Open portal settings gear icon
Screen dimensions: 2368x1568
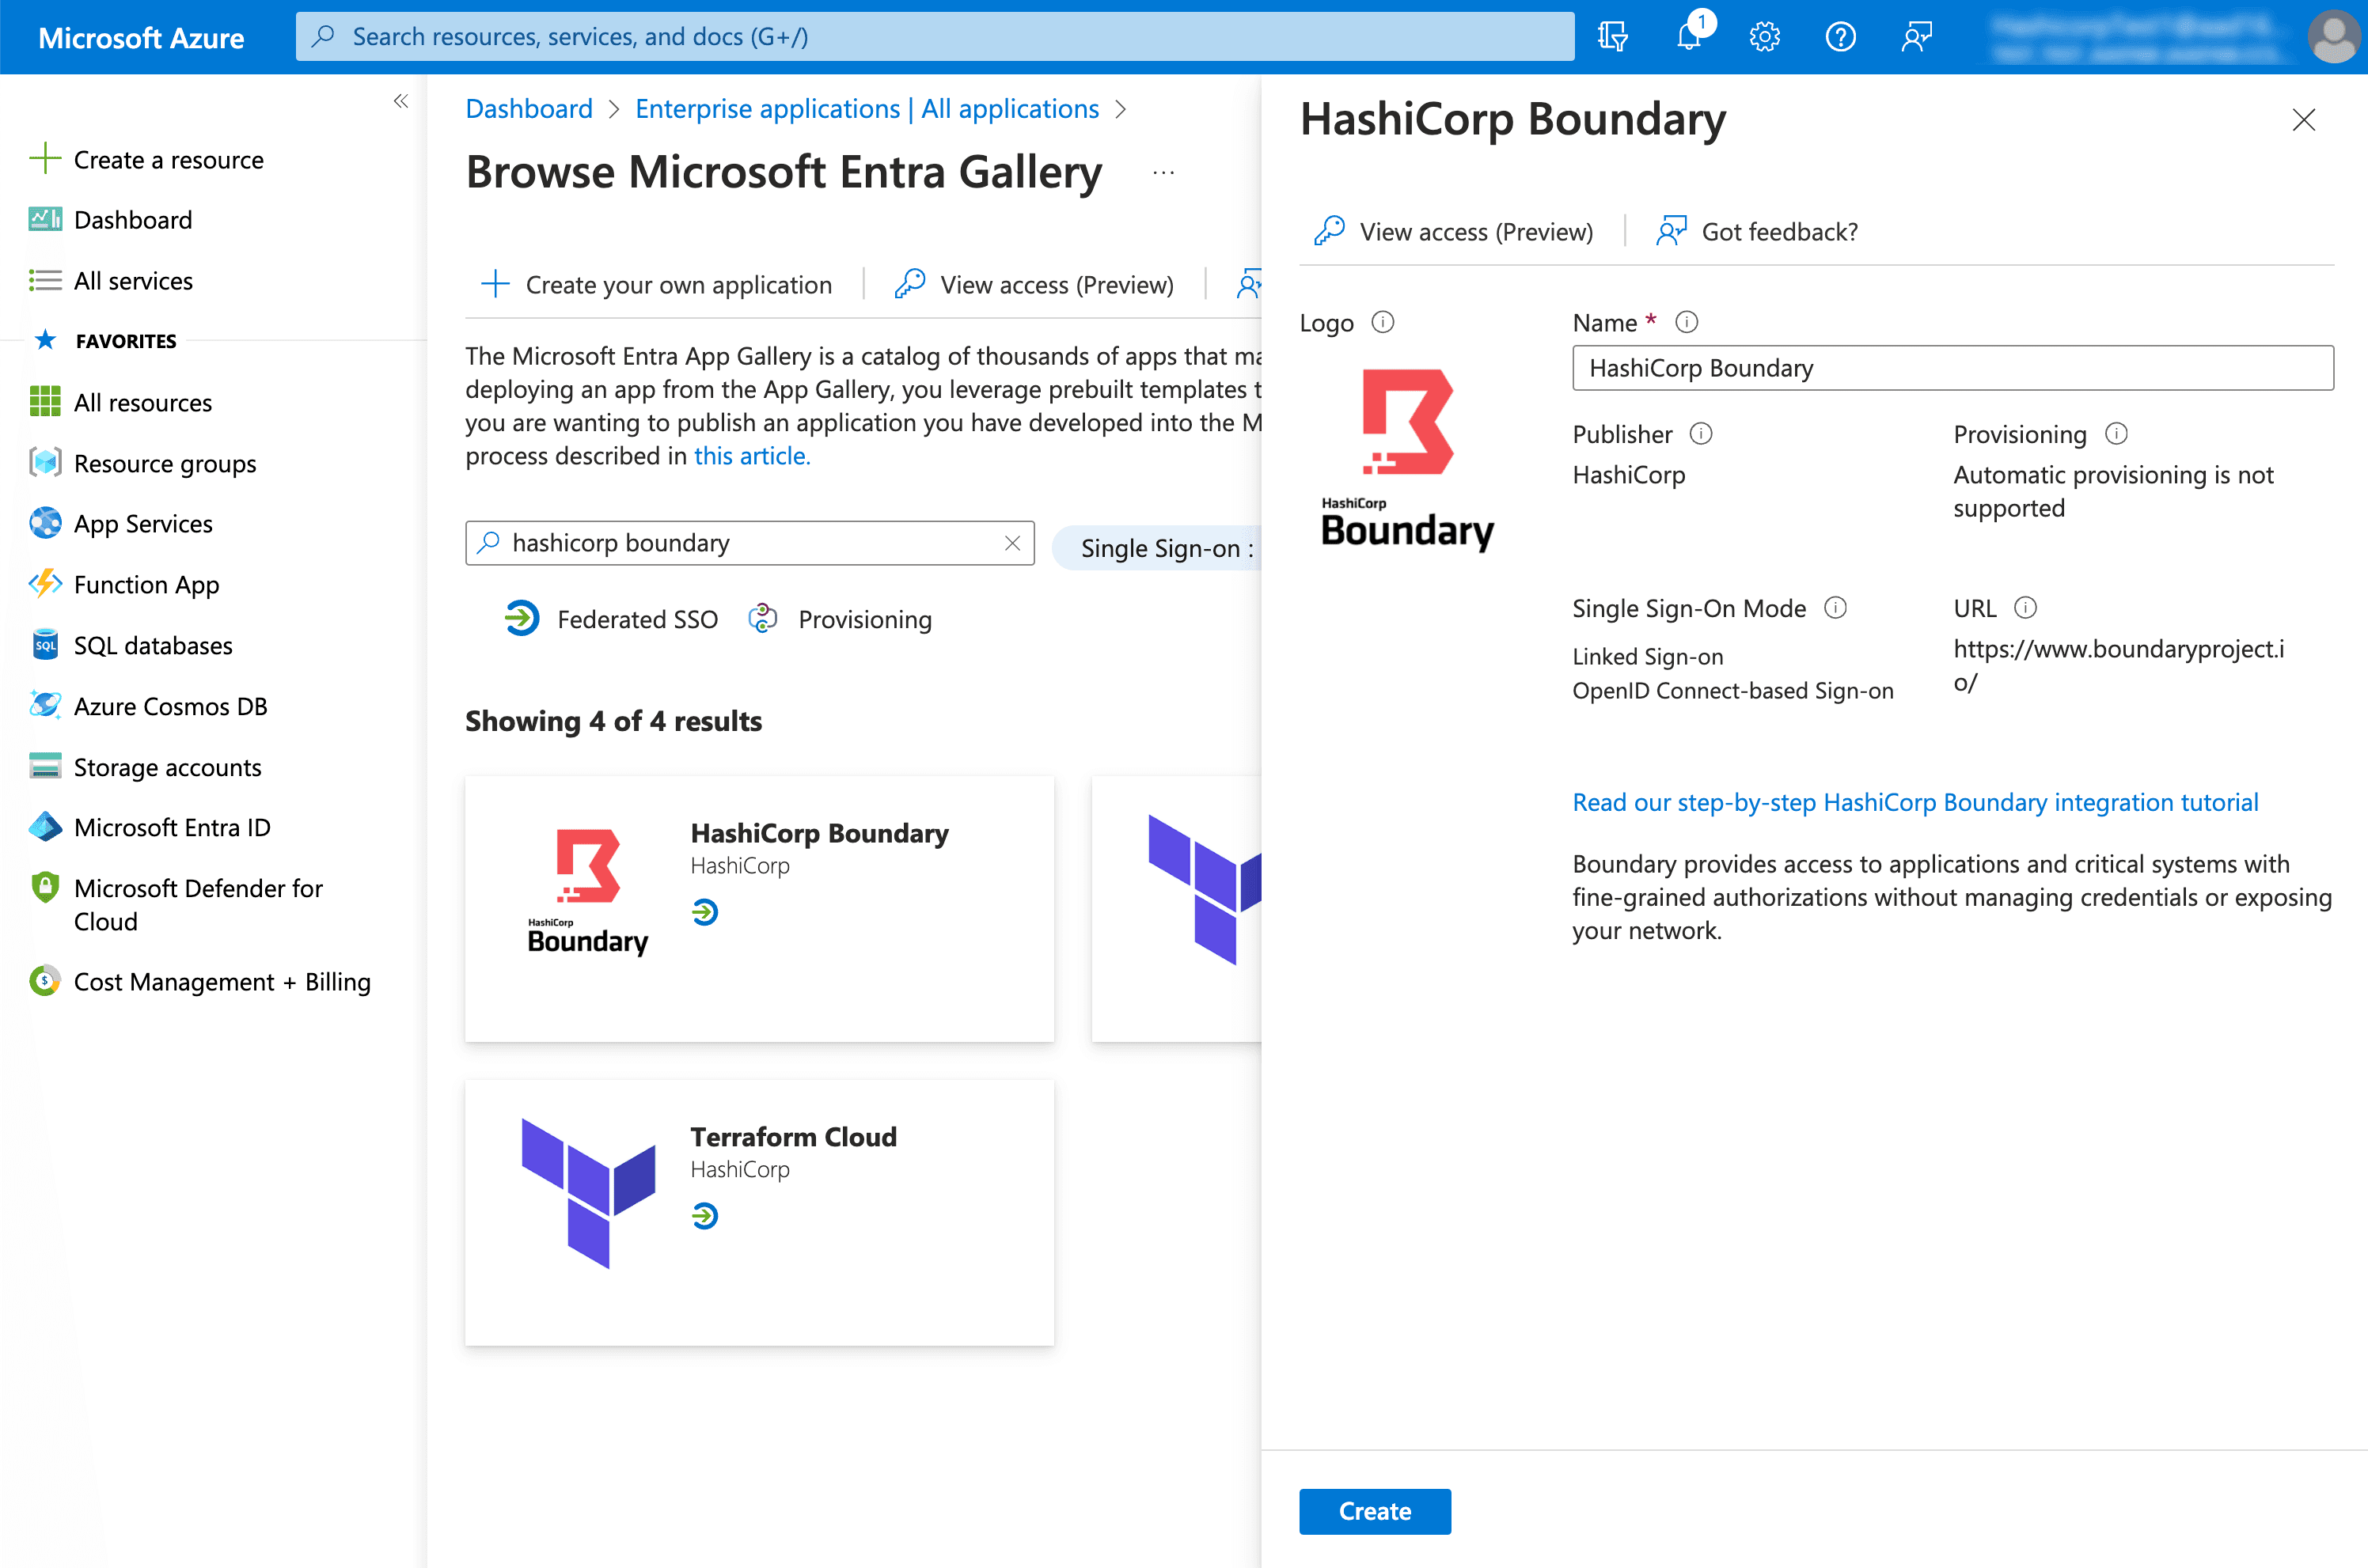1765,37
